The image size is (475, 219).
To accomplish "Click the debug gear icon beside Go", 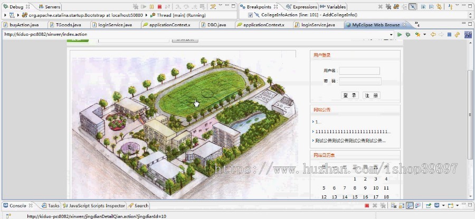I will [408, 35].
